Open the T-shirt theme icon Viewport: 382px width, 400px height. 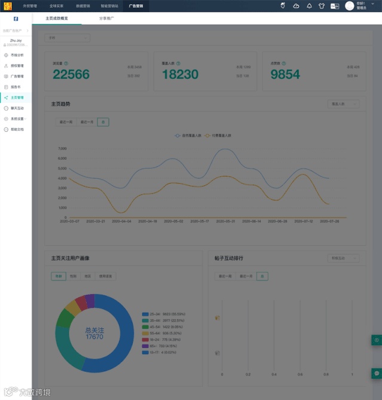point(321,6)
